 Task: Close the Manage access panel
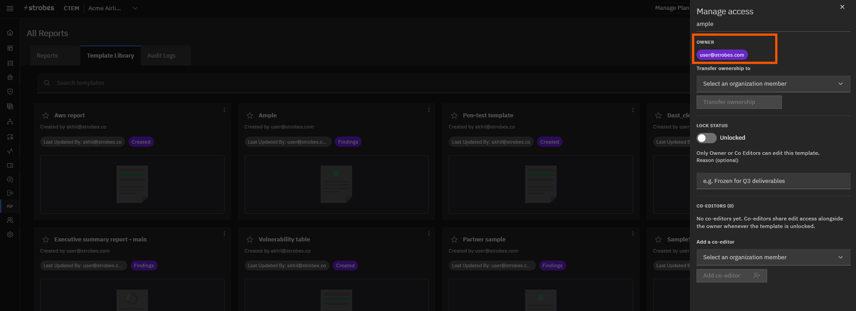click(842, 7)
